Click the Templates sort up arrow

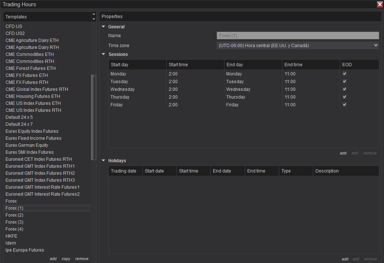point(94,14)
